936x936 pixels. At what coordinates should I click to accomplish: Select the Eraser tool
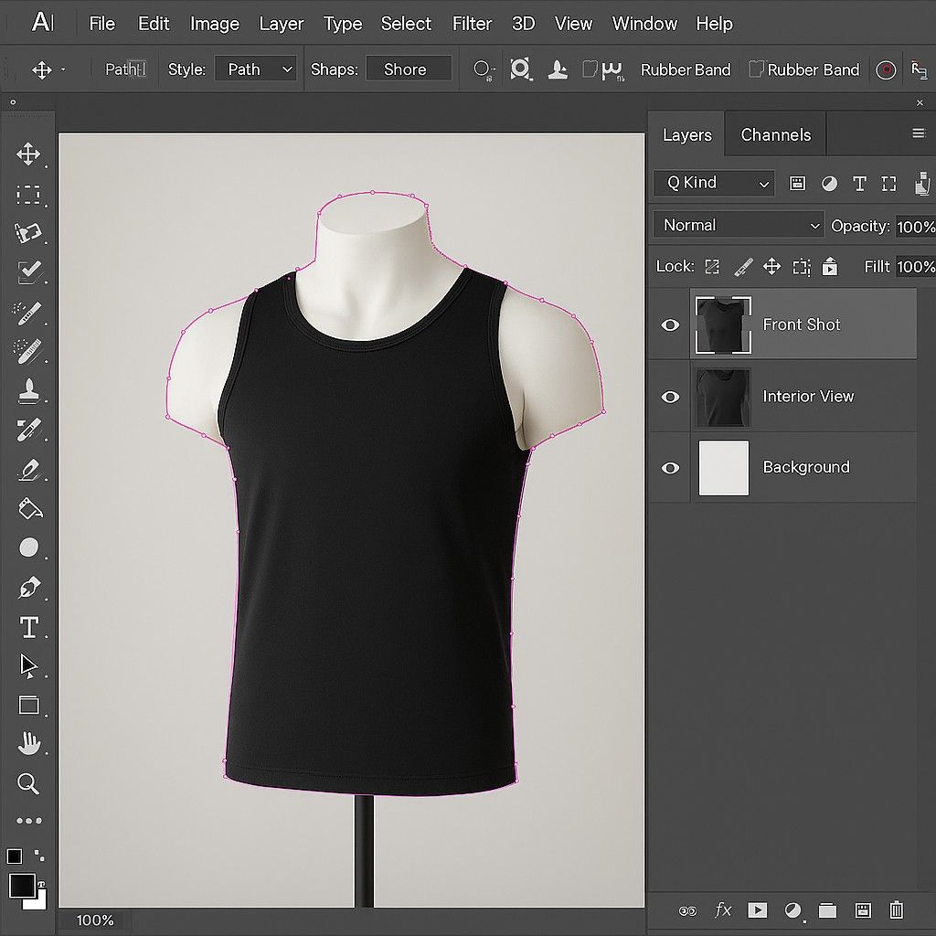(x=28, y=470)
